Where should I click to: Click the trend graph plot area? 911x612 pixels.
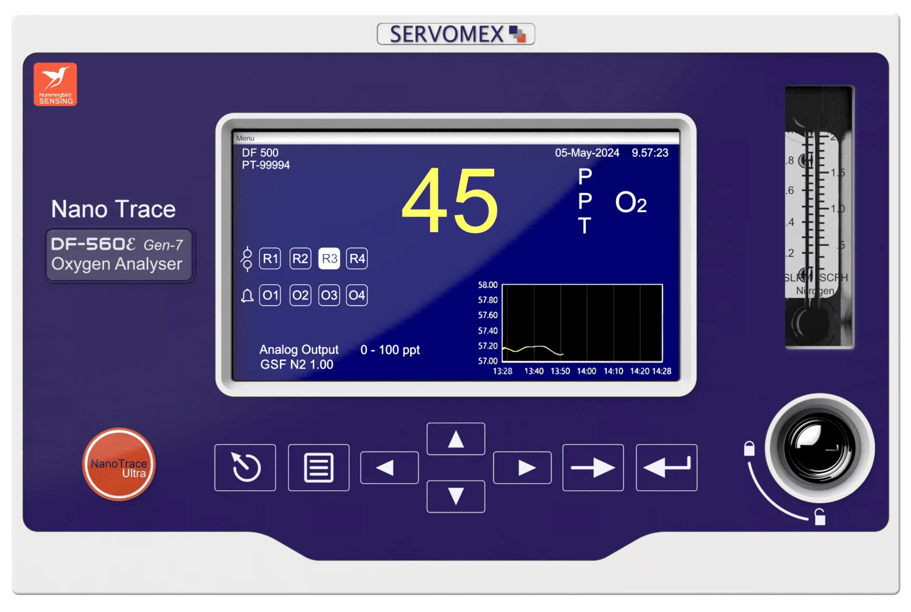pos(582,323)
